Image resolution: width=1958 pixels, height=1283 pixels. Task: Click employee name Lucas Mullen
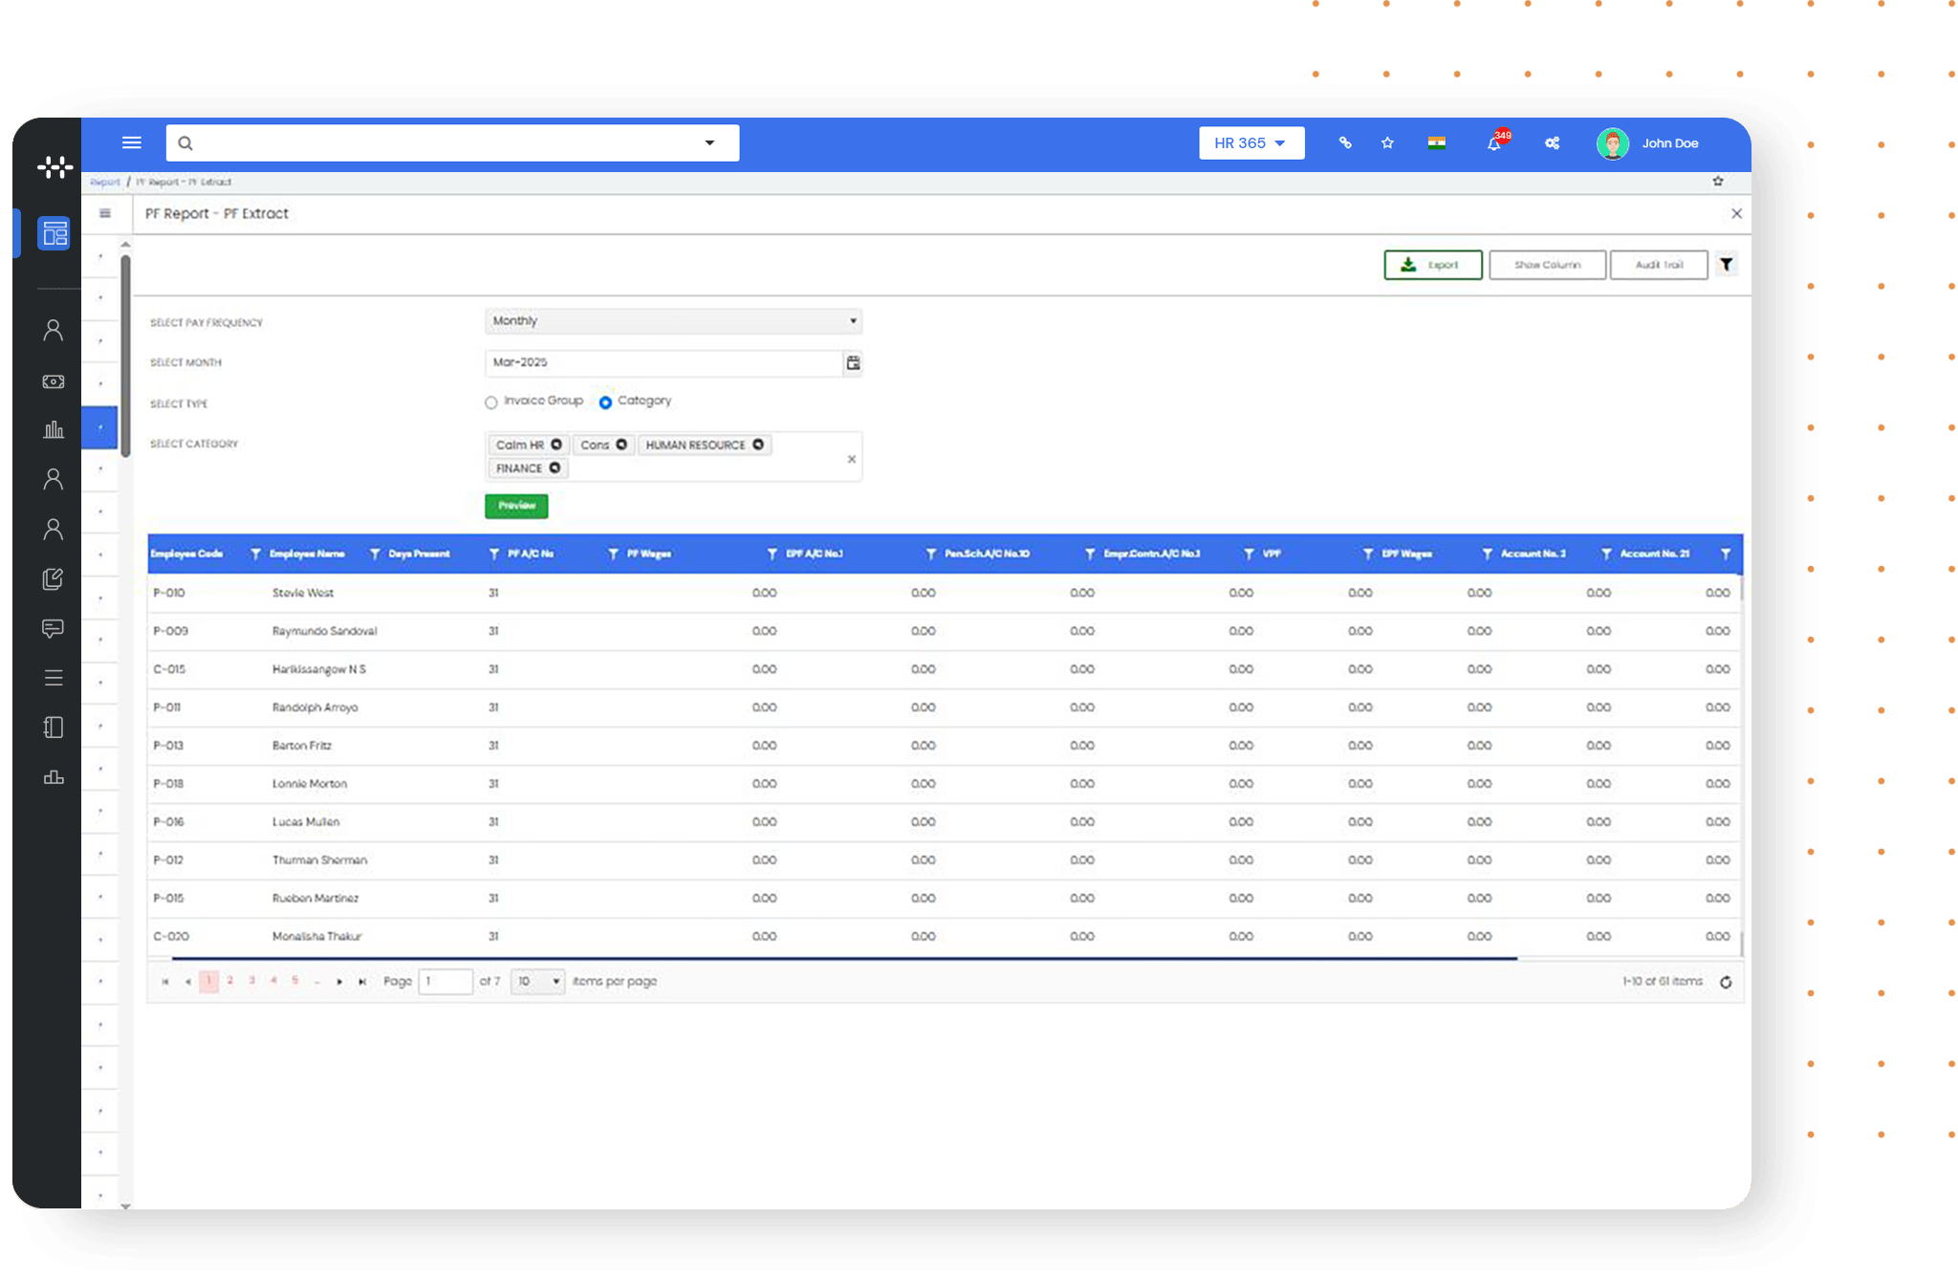(x=306, y=822)
